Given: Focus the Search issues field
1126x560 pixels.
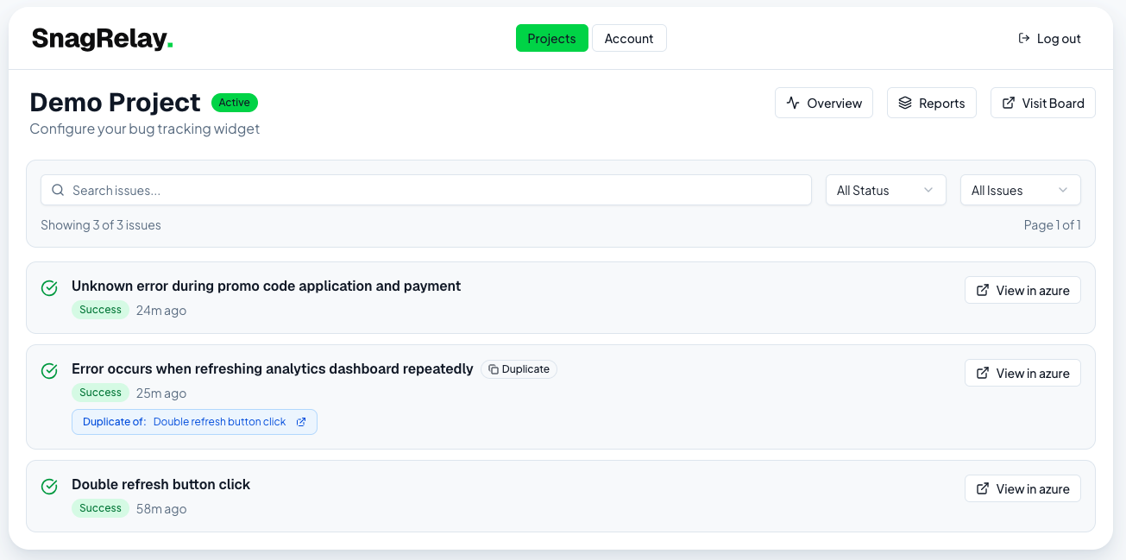Looking at the screenshot, I should coord(426,190).
